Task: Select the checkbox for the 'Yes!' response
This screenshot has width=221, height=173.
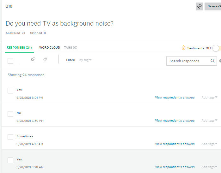Action: coord(10,91)
